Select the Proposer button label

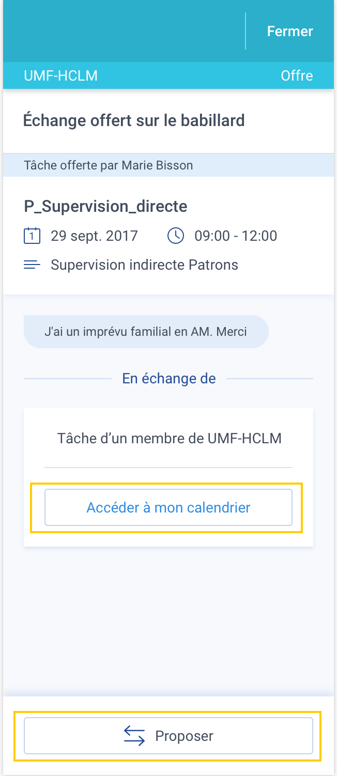185,736
